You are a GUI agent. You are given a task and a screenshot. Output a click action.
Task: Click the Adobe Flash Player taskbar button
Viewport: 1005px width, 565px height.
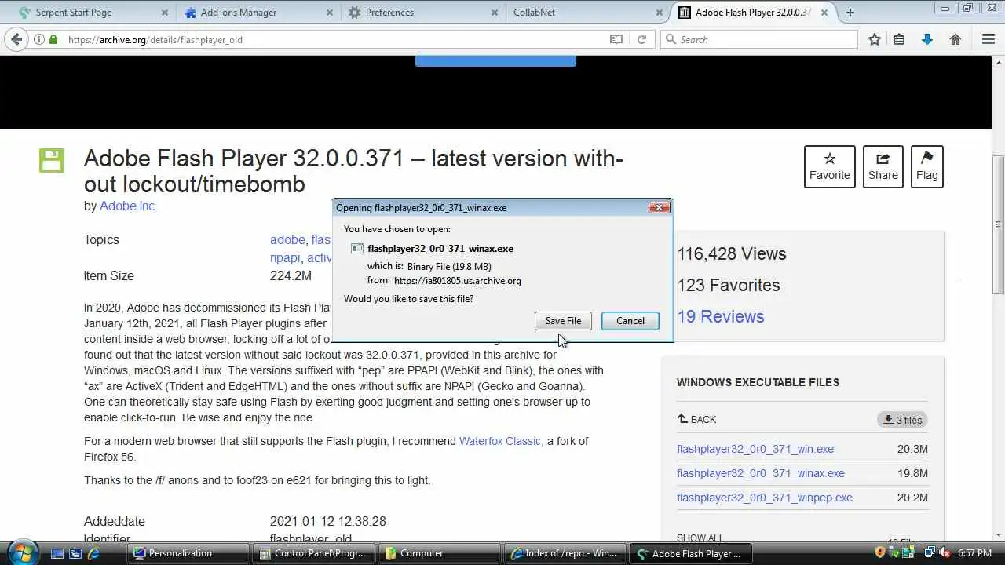coord(691,553)
